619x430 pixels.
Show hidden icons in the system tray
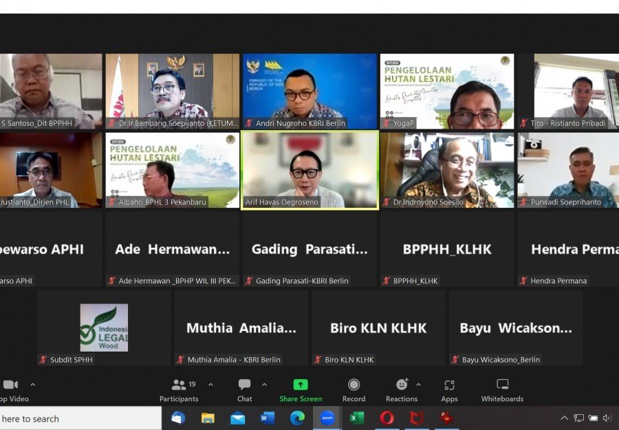(x=564, y=418)
